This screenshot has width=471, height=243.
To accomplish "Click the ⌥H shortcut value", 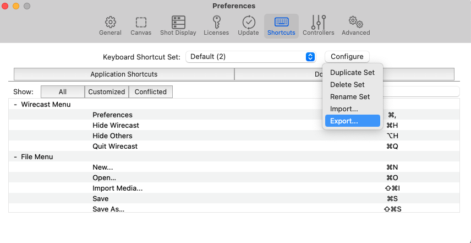I will [x=393, y=136].
